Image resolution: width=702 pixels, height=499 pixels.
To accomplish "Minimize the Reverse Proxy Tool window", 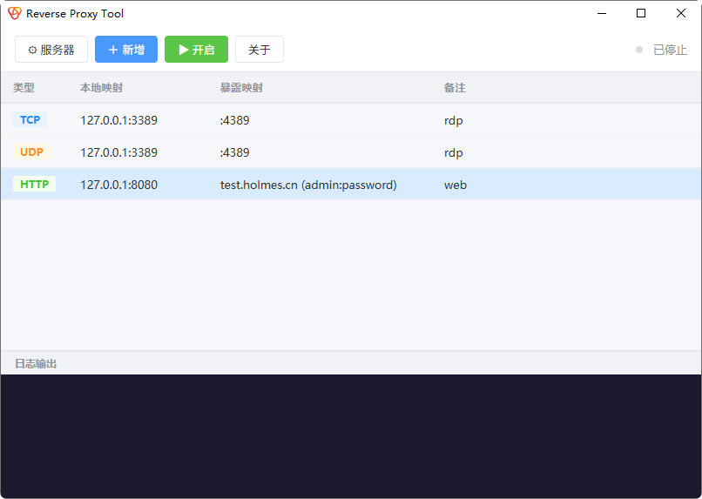I will [602, 13].
